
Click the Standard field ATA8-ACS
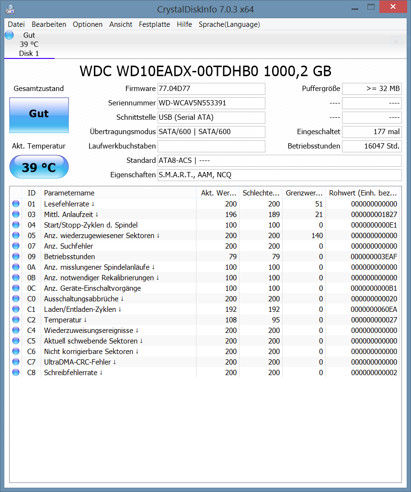point(280,160)
